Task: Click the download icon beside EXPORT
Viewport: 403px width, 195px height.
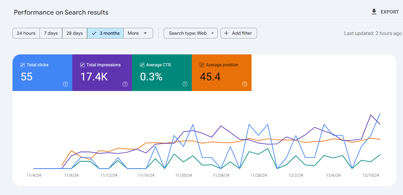Action: point(374,12)
